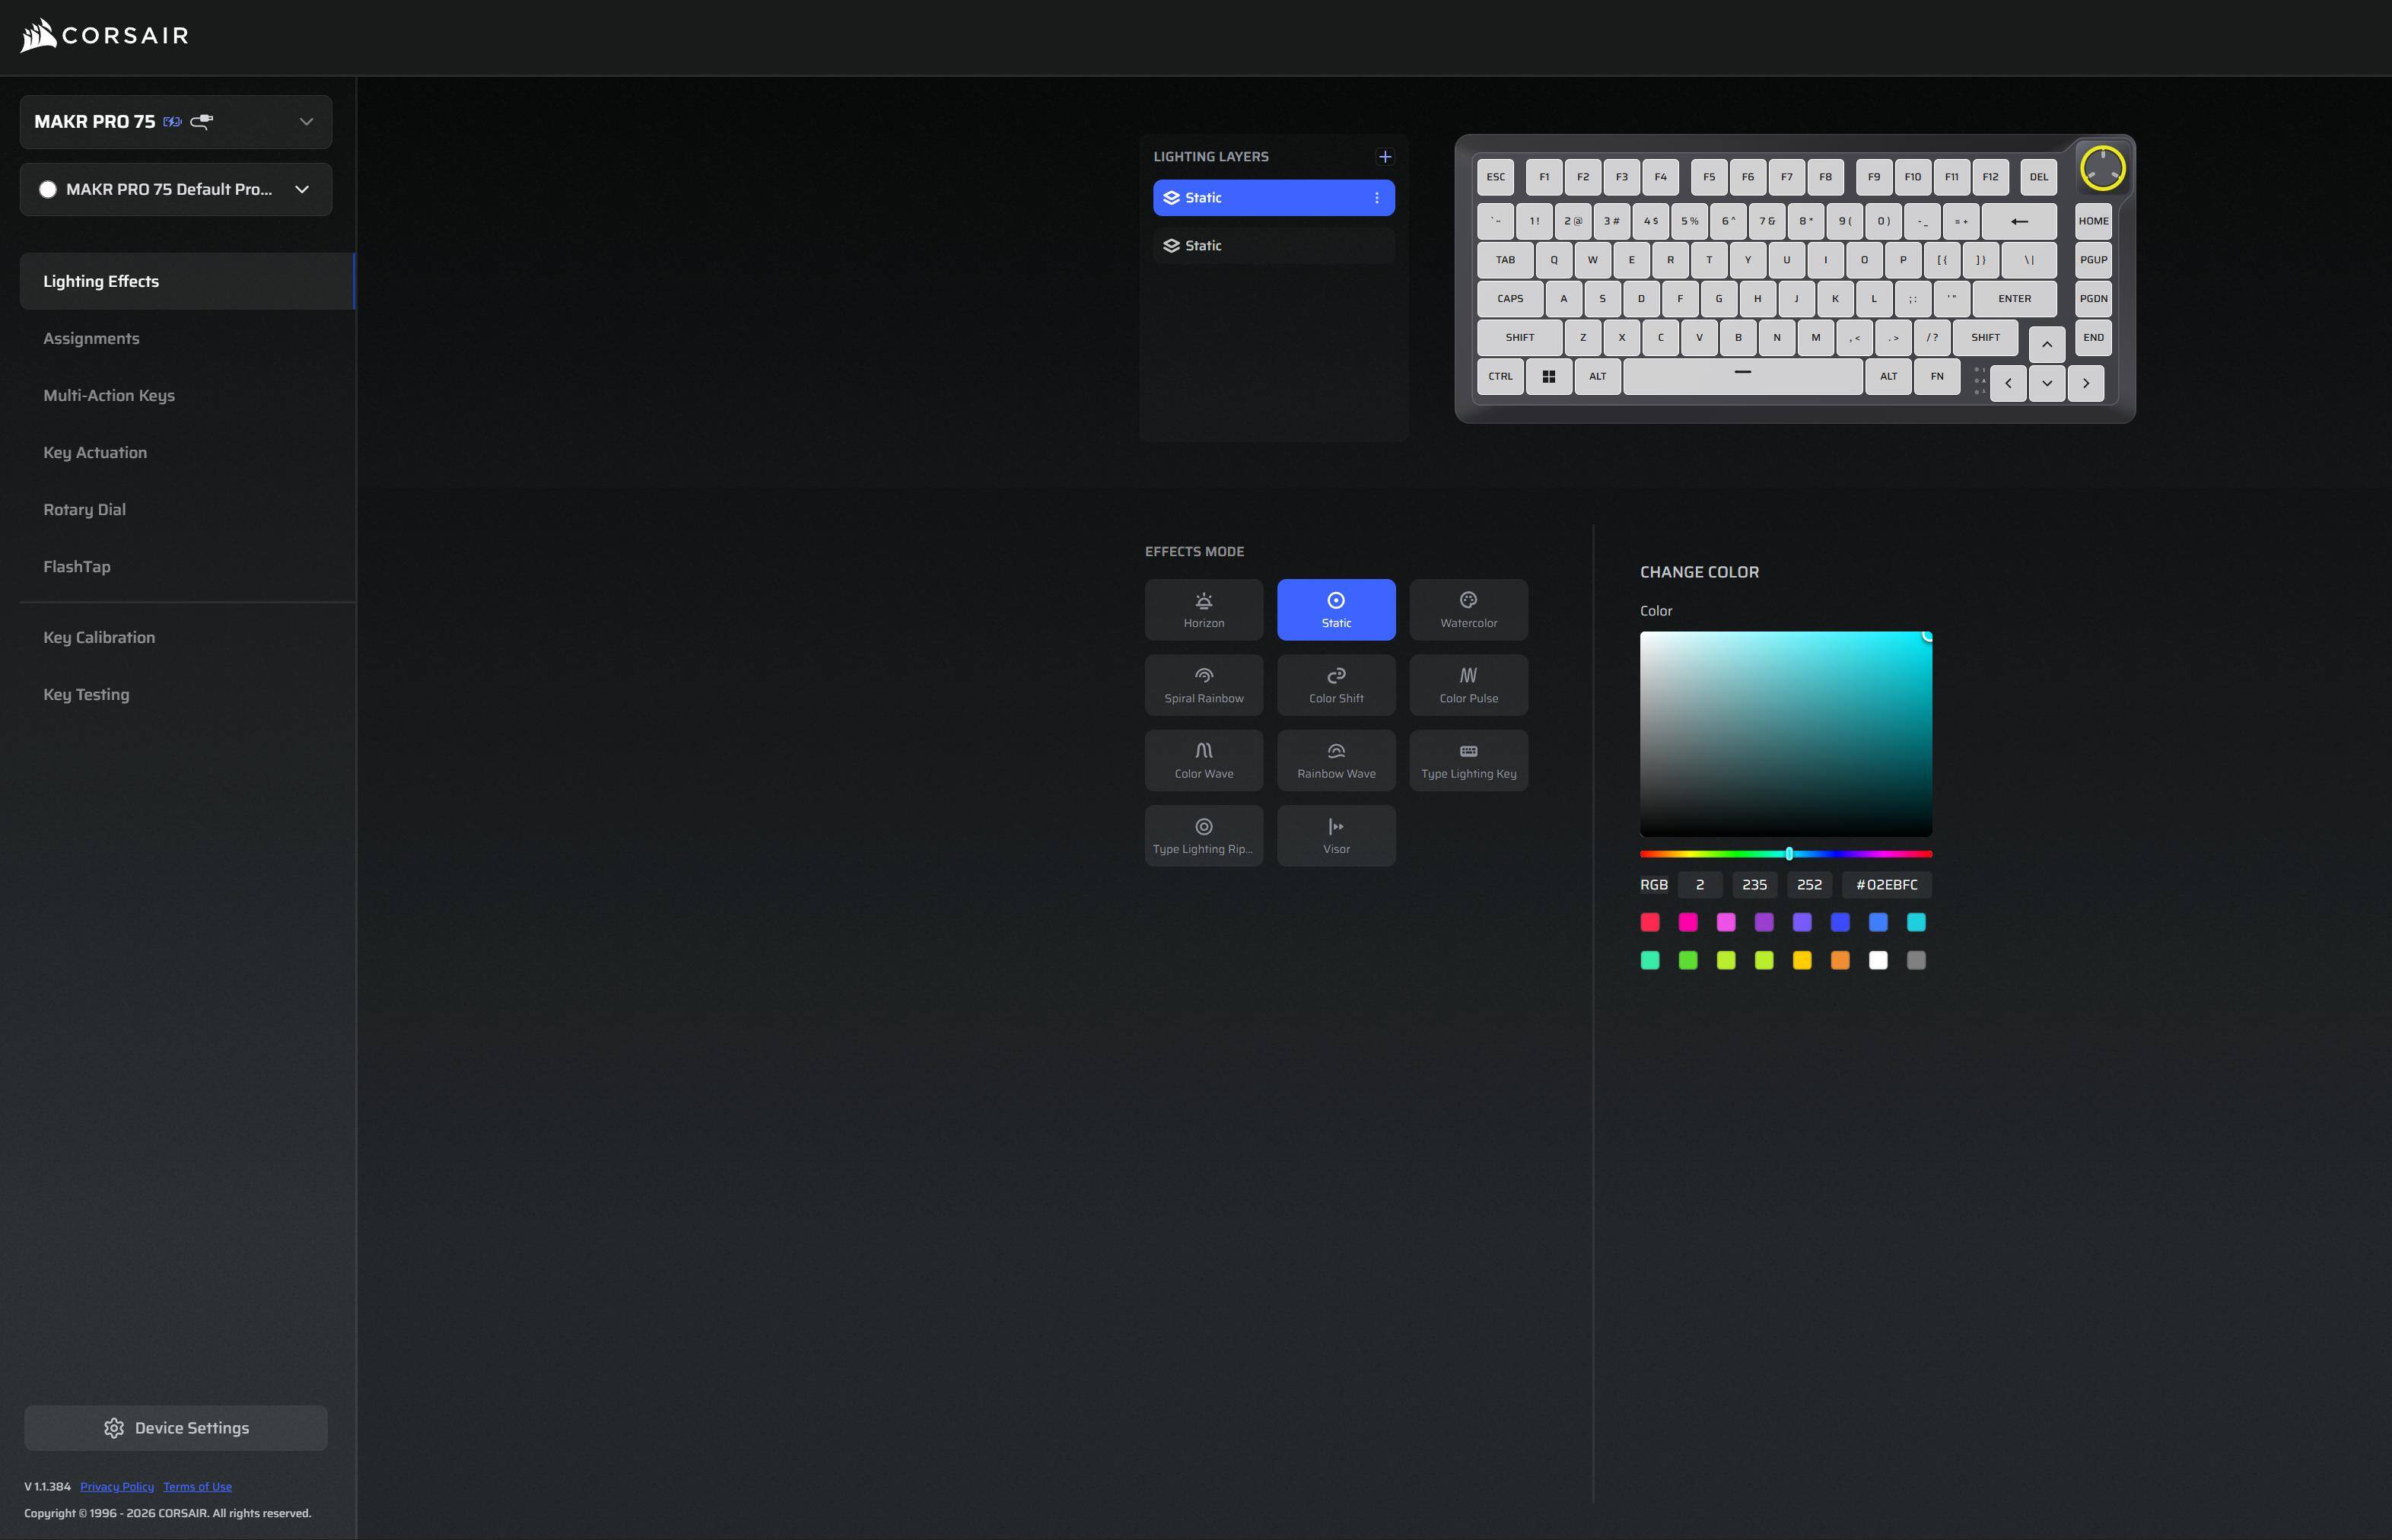Image resolution: width=2392 pixels, height=1540 pixels.
Task: Click the blue RGB value field showing 252
Action: (1809, 885)
